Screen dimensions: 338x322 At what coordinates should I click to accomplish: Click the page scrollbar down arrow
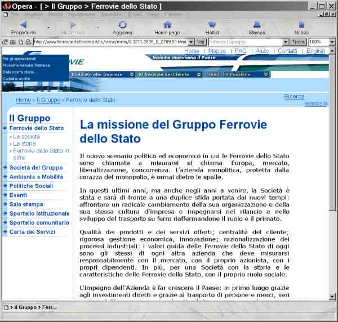[x=332, y=297]
